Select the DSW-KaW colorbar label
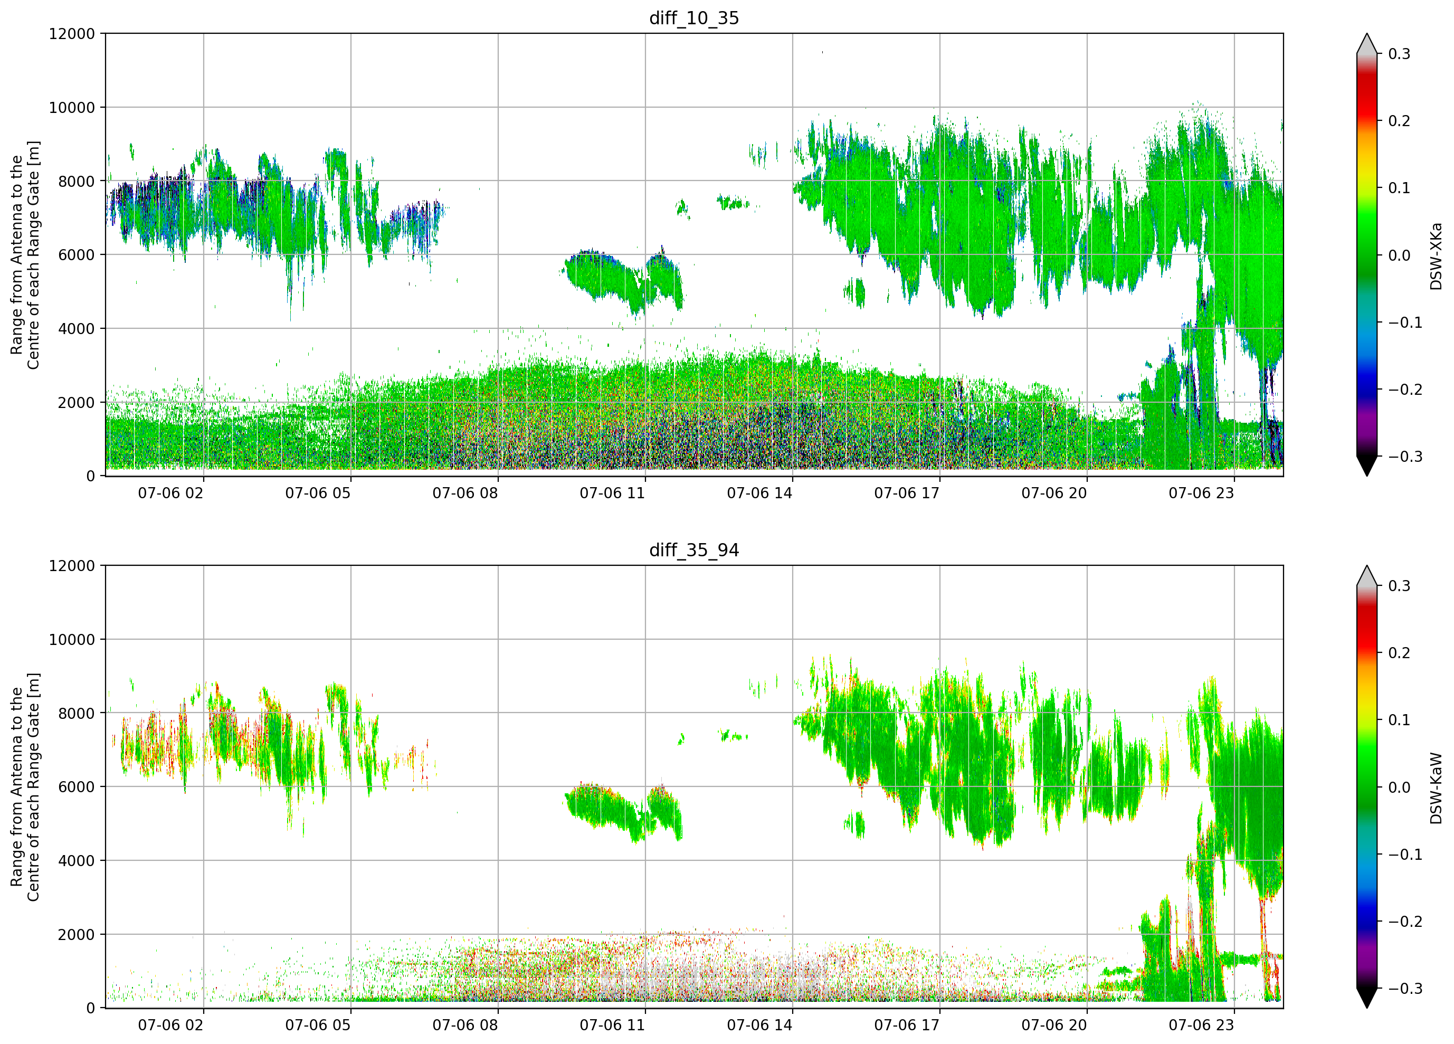The image size is (1454, 1044). [x=1436, y=788]
